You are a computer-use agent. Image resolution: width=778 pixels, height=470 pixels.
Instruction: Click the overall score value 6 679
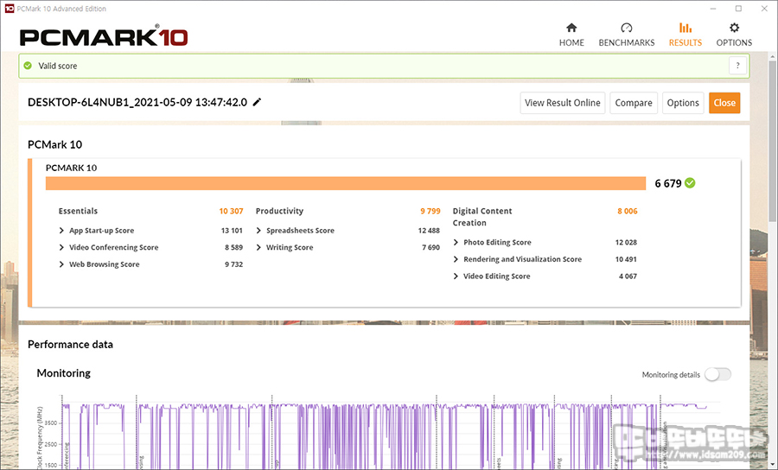pyautogui.click(x=668, y=183)
